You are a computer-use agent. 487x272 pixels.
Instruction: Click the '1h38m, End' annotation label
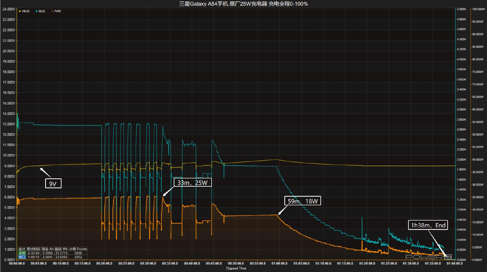(x=428, y=225)
